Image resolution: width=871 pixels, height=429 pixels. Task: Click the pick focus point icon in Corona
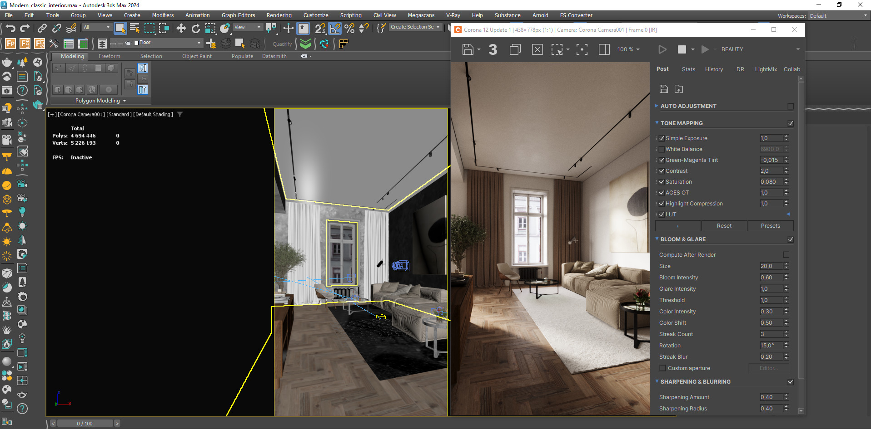(582, 49)
